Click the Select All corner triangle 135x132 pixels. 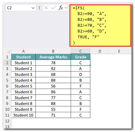pyautogui.click(x=9, y=51)
